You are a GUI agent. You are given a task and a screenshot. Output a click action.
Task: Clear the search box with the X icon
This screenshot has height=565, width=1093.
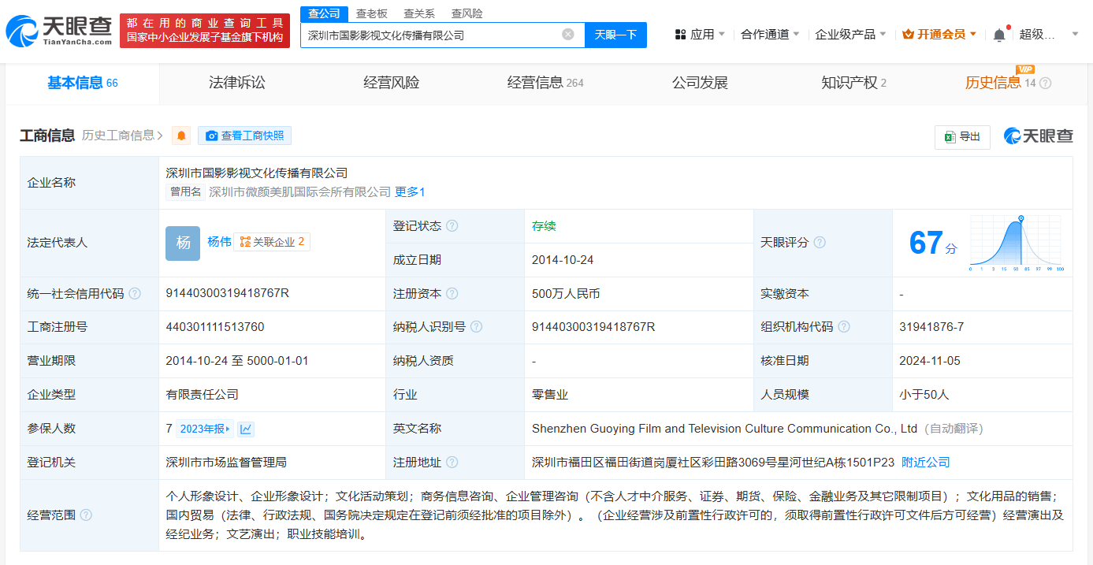pos(567,35)
